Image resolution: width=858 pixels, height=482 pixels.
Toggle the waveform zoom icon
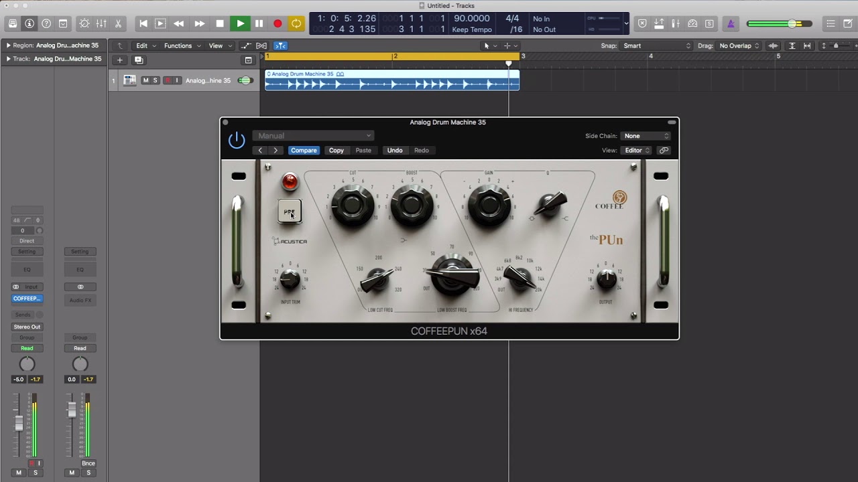click(773, 46)
